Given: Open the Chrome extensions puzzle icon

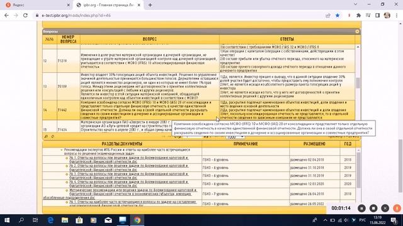Looking at the screenshot, I should pyautogui.click(x=358, y=16).
